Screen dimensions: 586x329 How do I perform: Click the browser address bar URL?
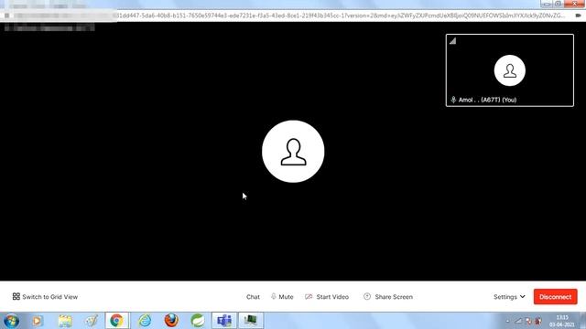point(340,16)
